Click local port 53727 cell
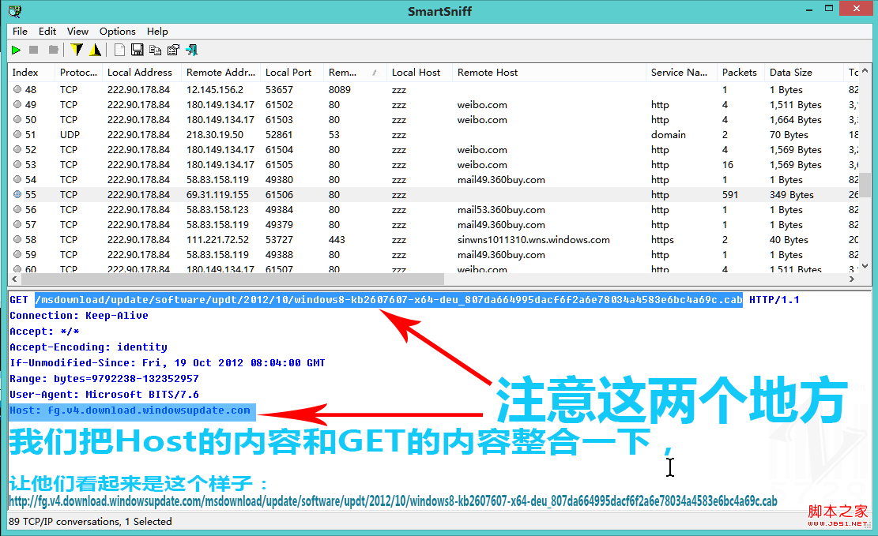The width and height of the screenshot is (878, 536). coord(279,239)
